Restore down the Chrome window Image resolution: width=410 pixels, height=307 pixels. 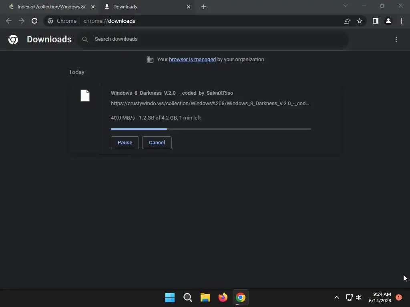tap(382, 6)
